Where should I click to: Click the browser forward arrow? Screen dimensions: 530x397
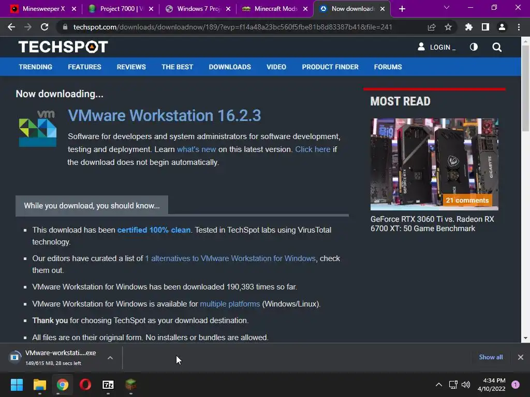point(28,27)
